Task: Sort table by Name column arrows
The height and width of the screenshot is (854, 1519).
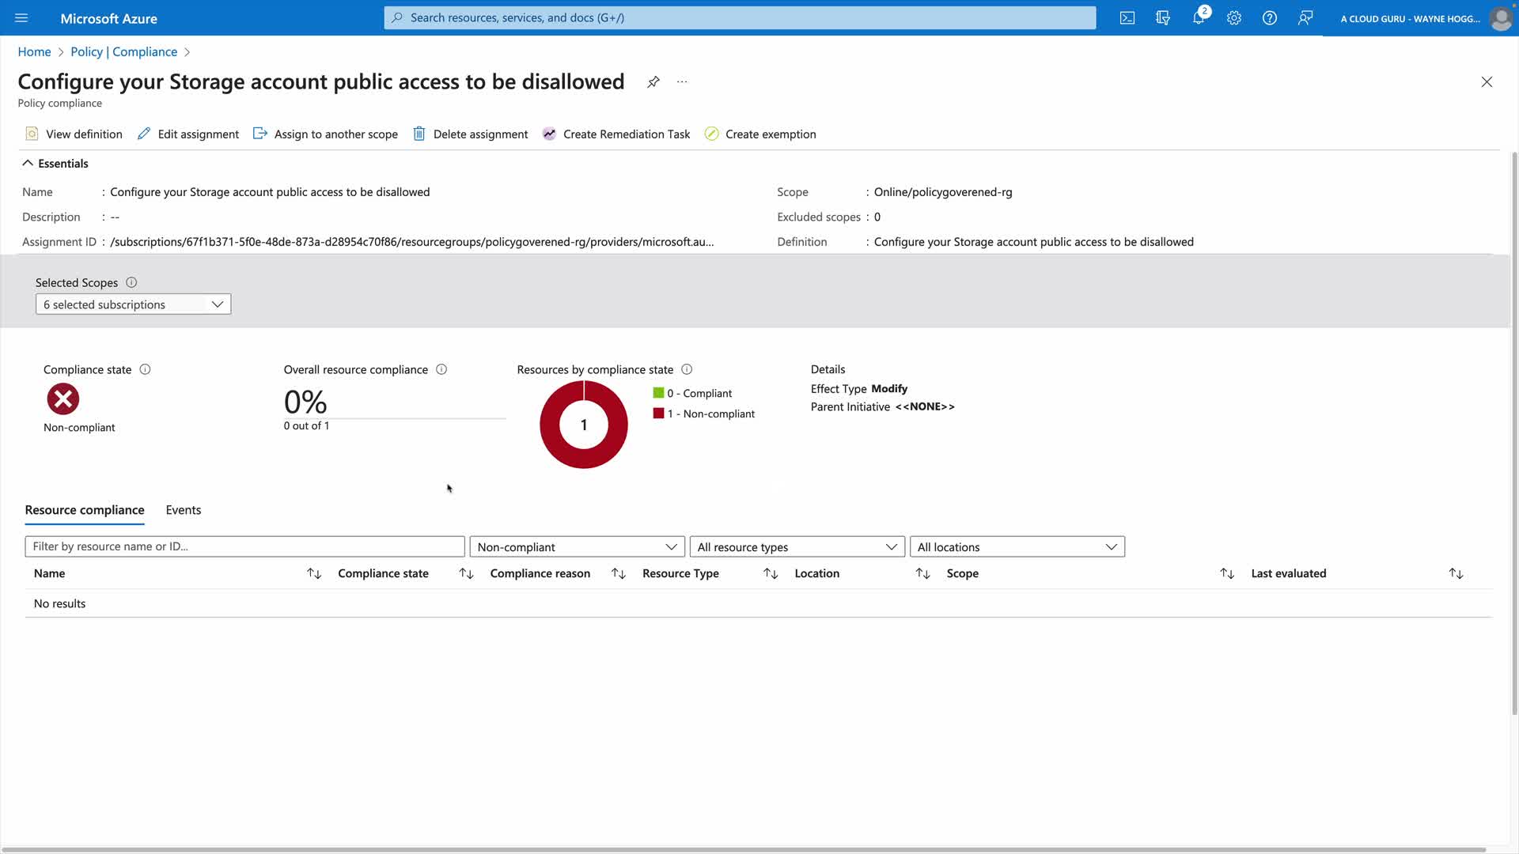Action: pyautogui.click(x=314, y=573)
